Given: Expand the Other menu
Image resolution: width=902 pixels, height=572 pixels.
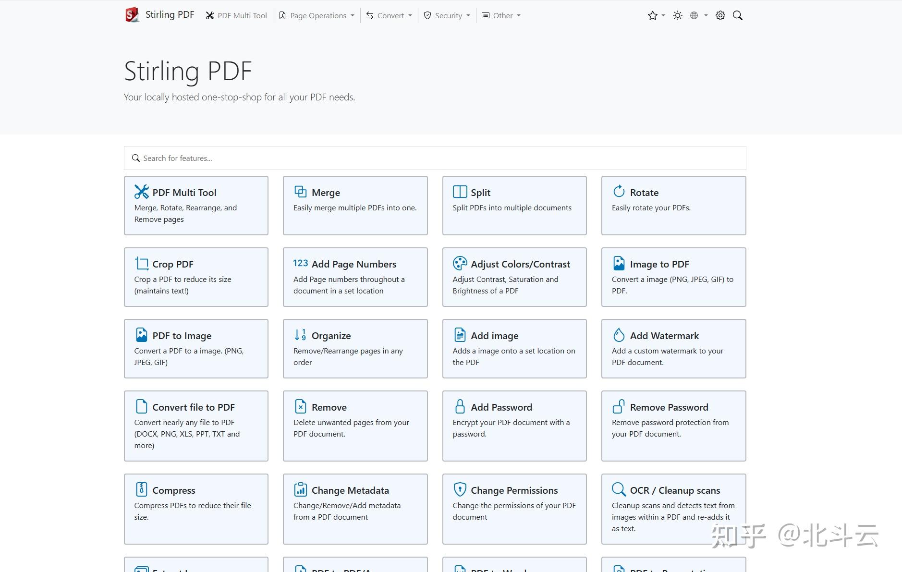Looking at the screenshot, I should pos(501,15).
